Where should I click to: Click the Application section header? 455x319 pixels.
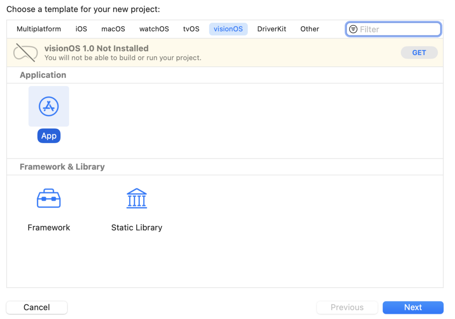coord(43,75)
